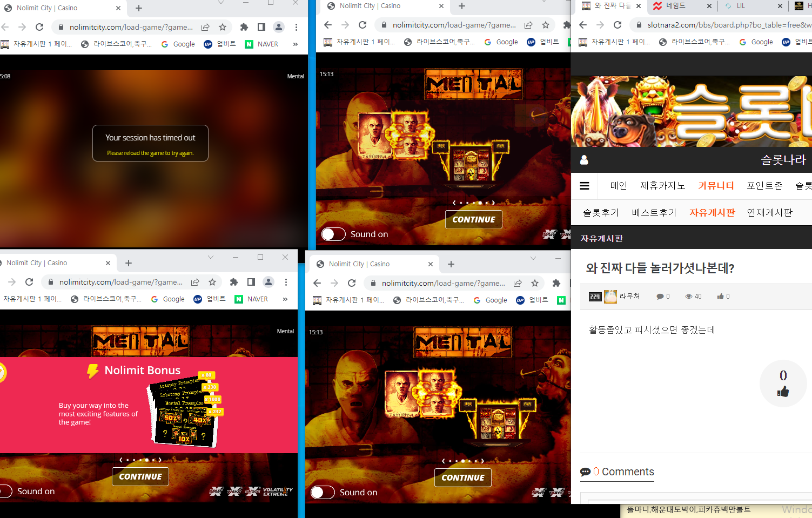The image size is (812, 518).
Task: Open the 포인트존 menu item
Action: coord(764,186)
